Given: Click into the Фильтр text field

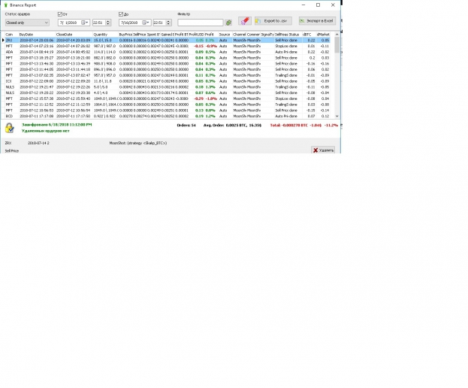Looking at the screenshot, I should [201, 23].
